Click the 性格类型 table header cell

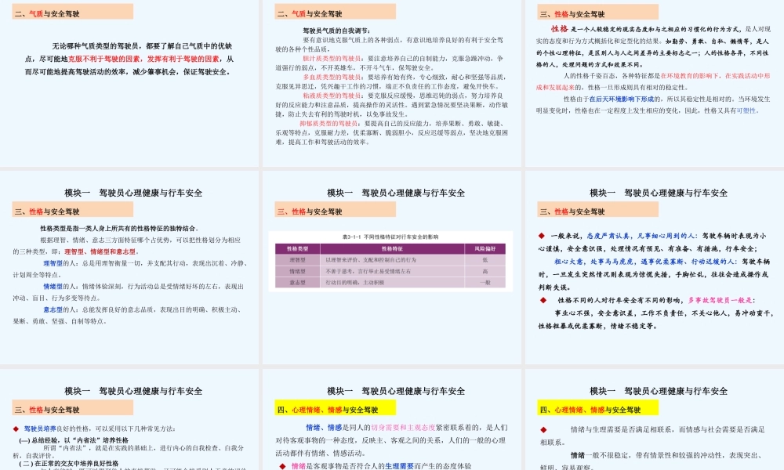[x=297, y=249]
